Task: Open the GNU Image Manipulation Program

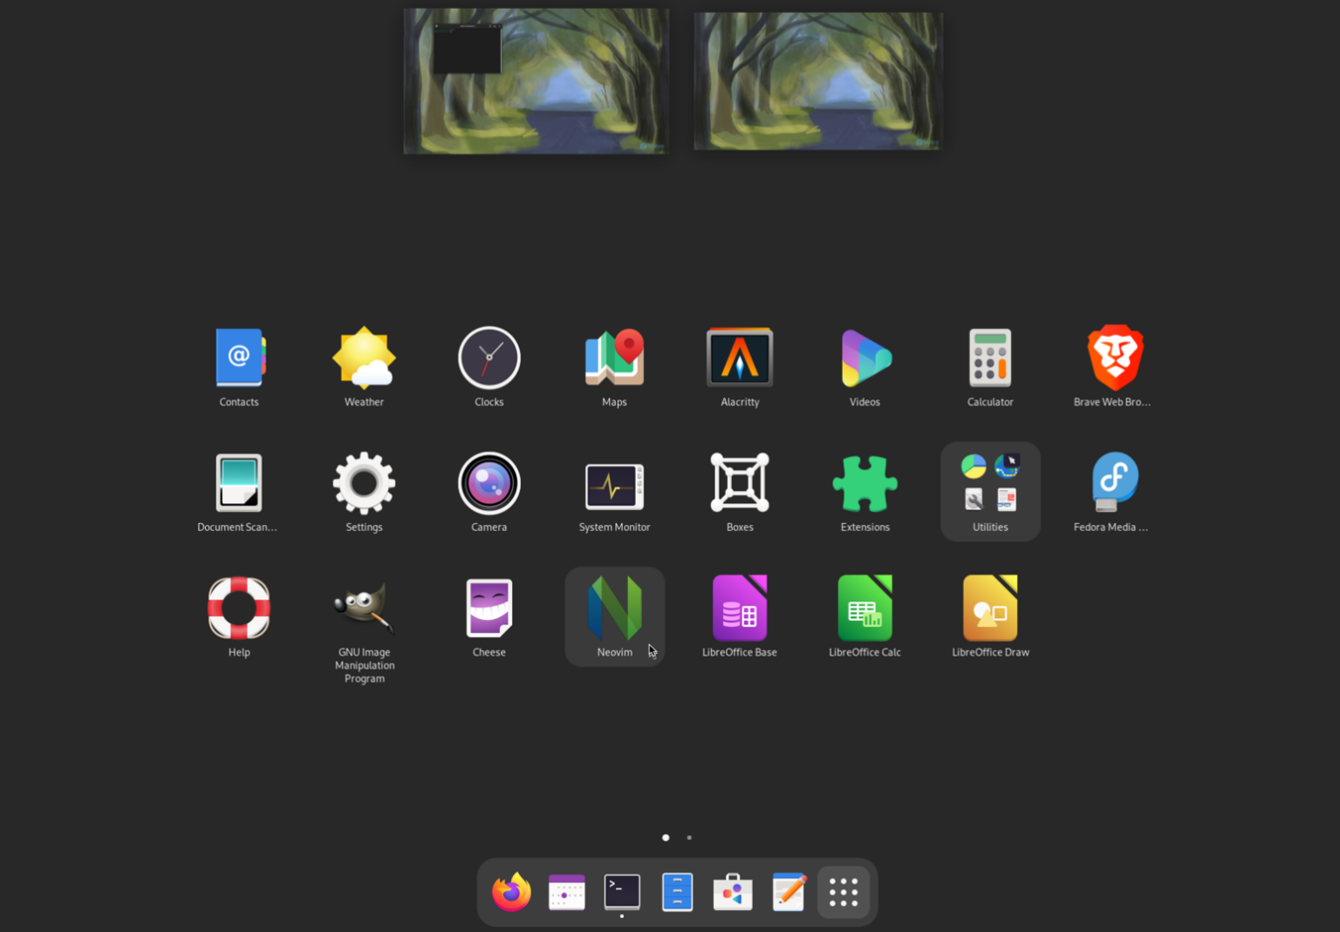Action: 364,608
